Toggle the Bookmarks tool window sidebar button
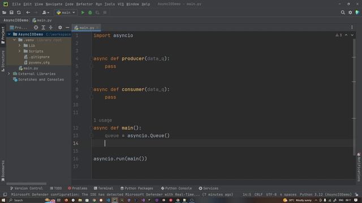The image size is (362, 203). [x=3, y=171]
